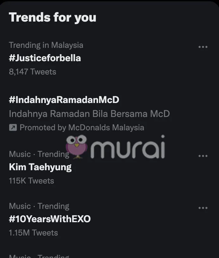Select 'Indahnya Ramadan Bila Bersama McD' description
The width and height of the screenshot is (219, 258).
coord(89,114)
